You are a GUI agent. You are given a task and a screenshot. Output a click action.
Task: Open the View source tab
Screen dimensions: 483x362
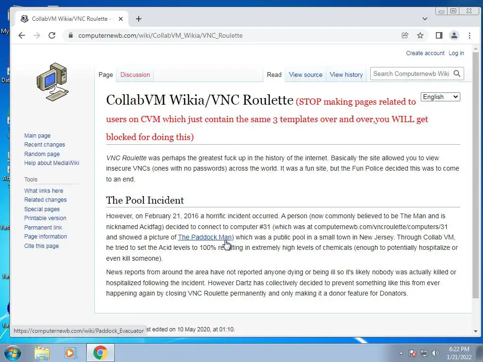pyautogui.click(x=306, y=74)
